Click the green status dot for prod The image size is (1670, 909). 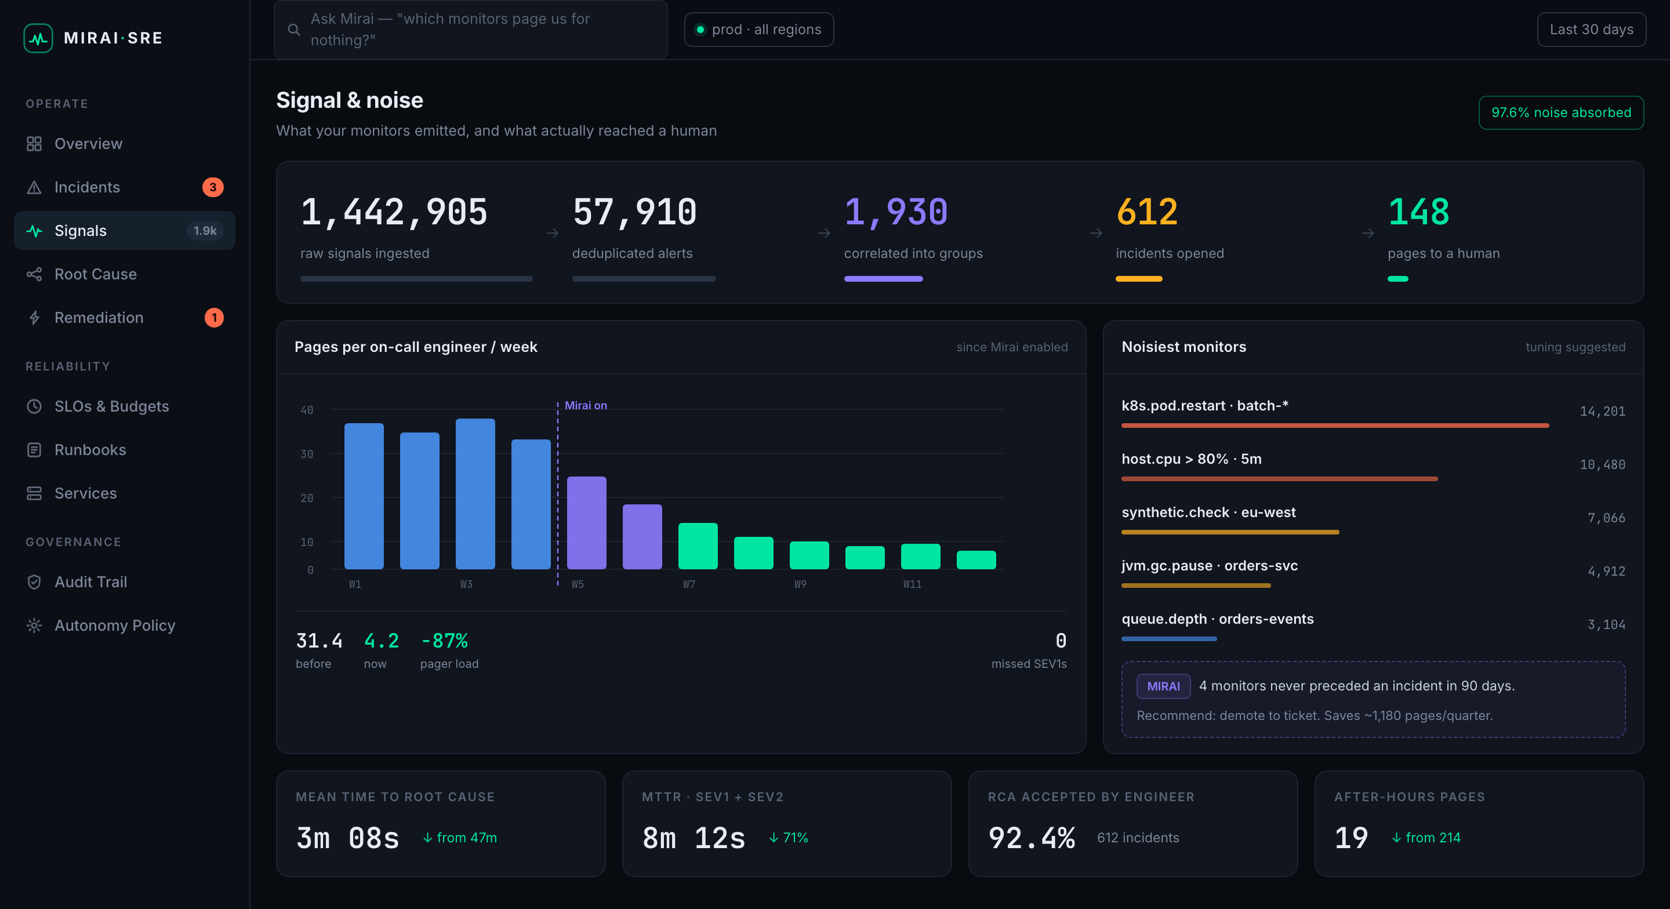700,30
